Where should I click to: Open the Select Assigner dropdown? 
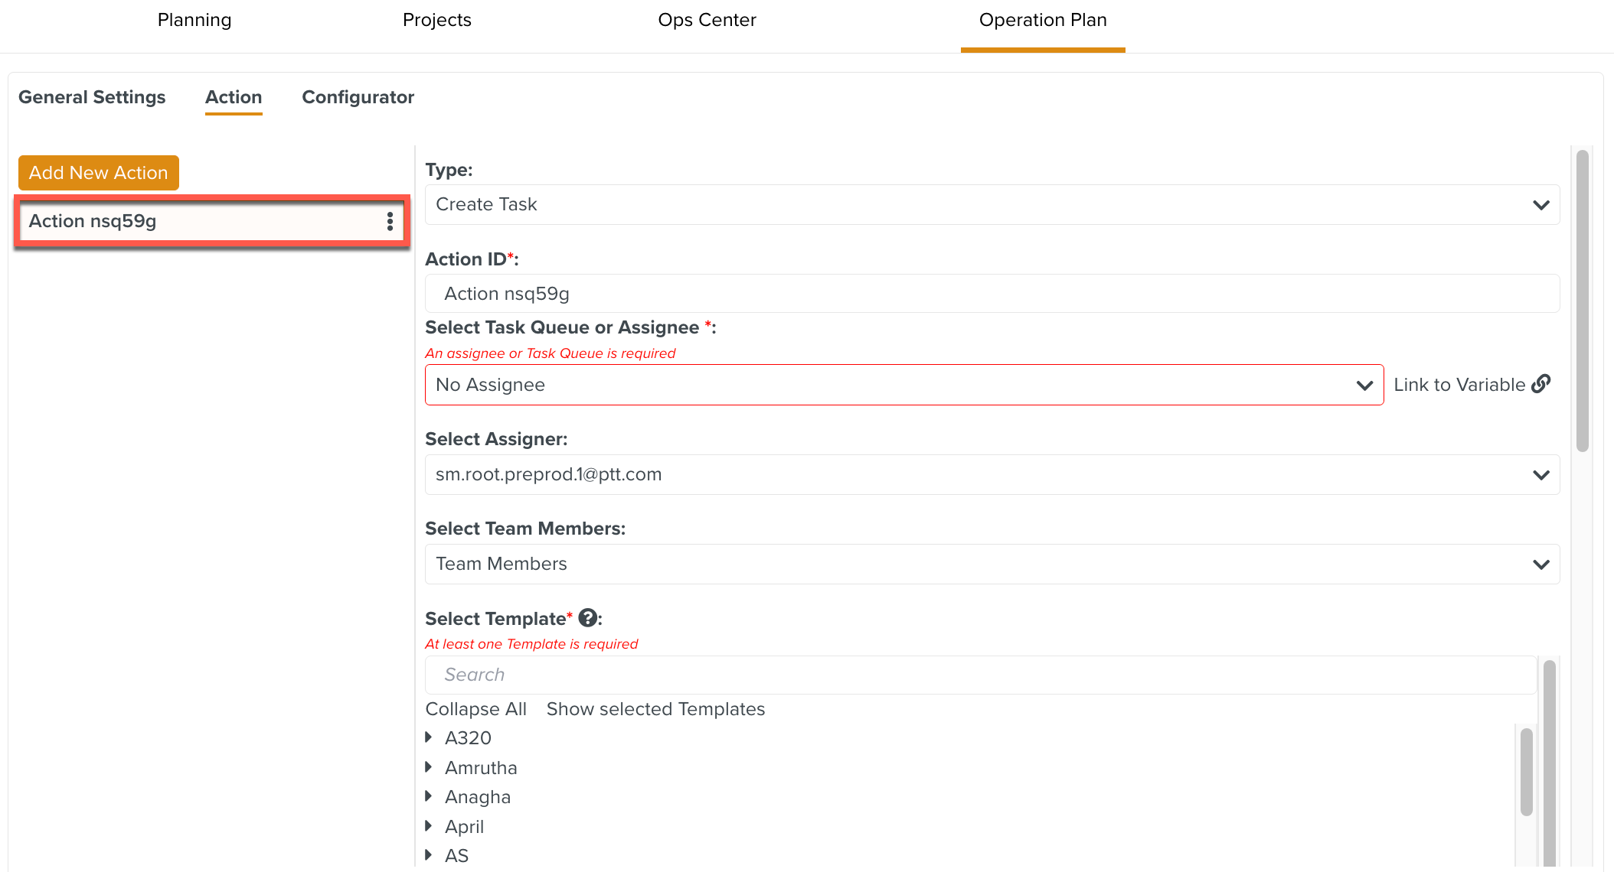[x=992, y=474]
